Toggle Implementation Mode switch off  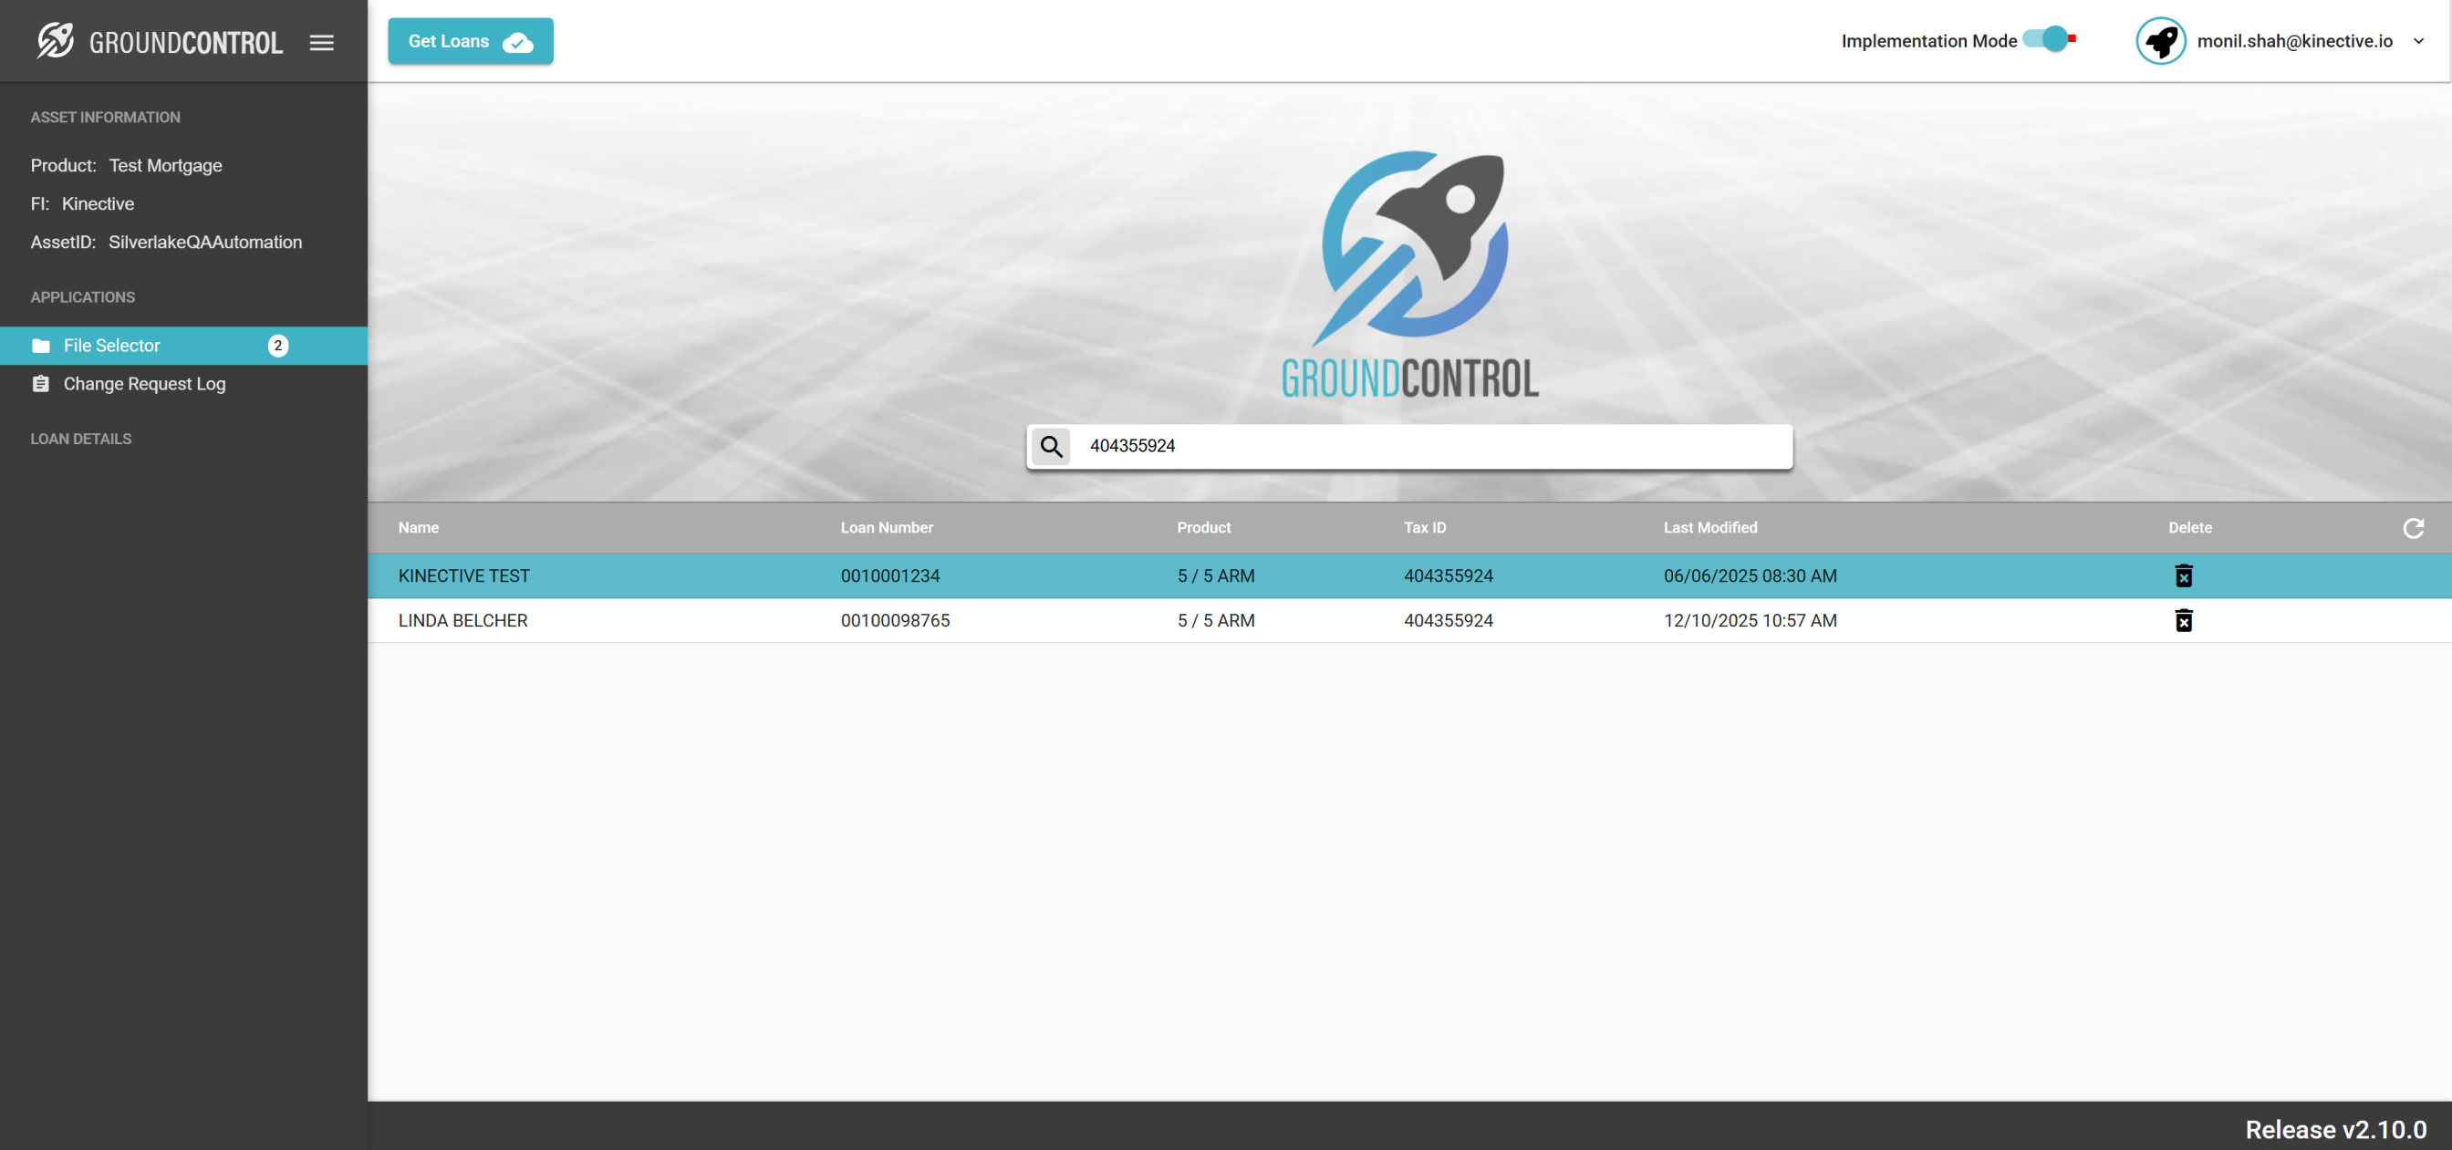2050,40
